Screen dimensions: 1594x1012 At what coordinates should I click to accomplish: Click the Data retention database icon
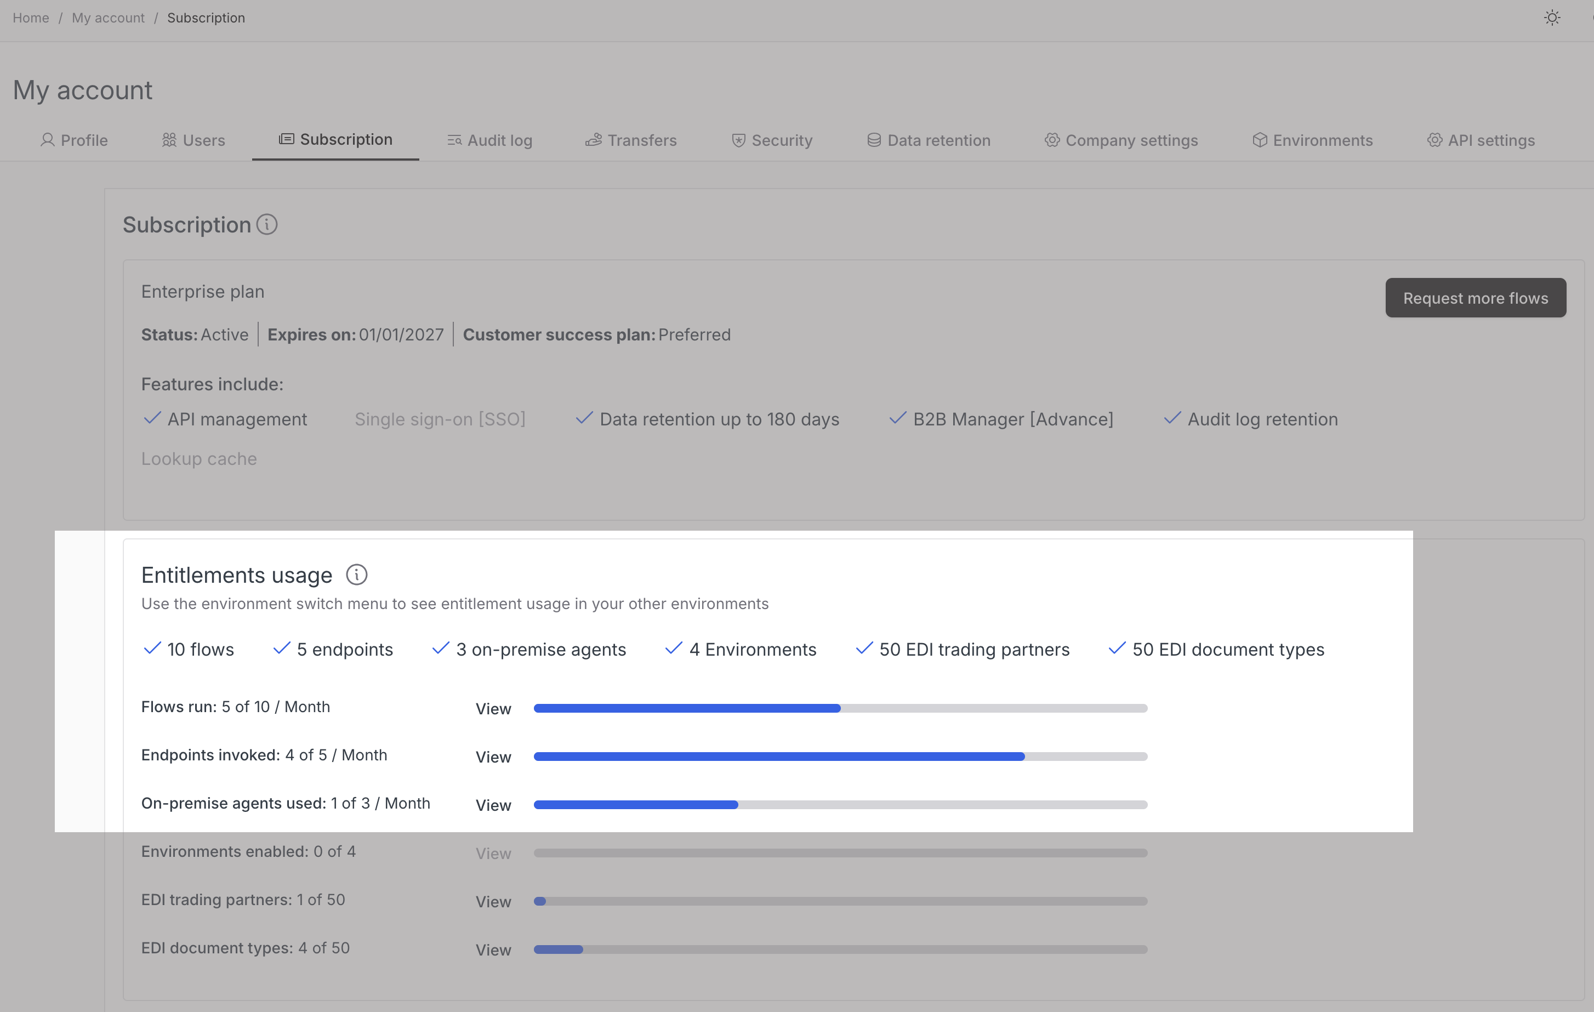coord(874,140)
